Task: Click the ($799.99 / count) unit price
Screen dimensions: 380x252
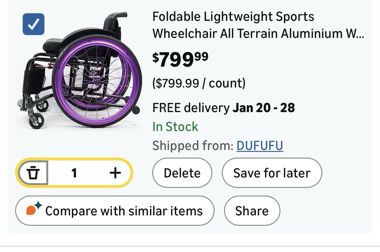Action: pos(199,83)
